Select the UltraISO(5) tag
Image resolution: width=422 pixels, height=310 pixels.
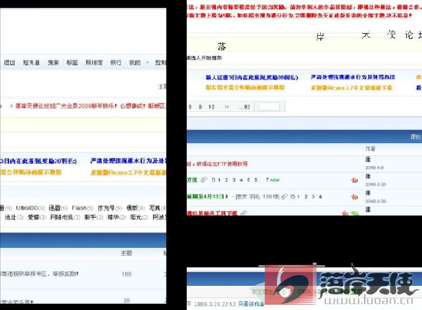[x=31, y=208]
